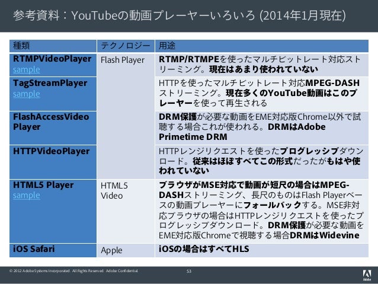Select the 'HTML5 Player' cell text

click(x=43, y=185)
